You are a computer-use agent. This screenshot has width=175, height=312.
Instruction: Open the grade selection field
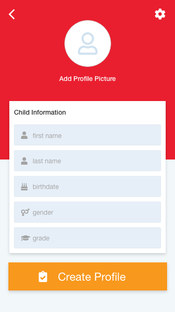88,238
